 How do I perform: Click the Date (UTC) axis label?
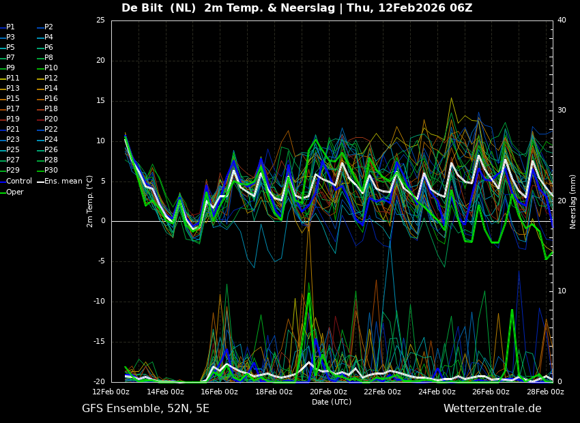tap(332, 402)
